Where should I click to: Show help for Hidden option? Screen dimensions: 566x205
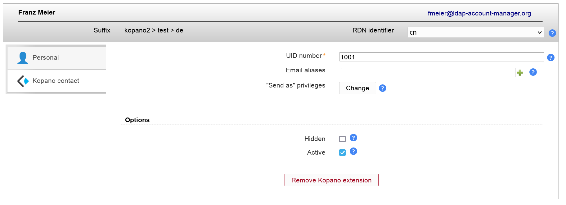click(353, 138)
